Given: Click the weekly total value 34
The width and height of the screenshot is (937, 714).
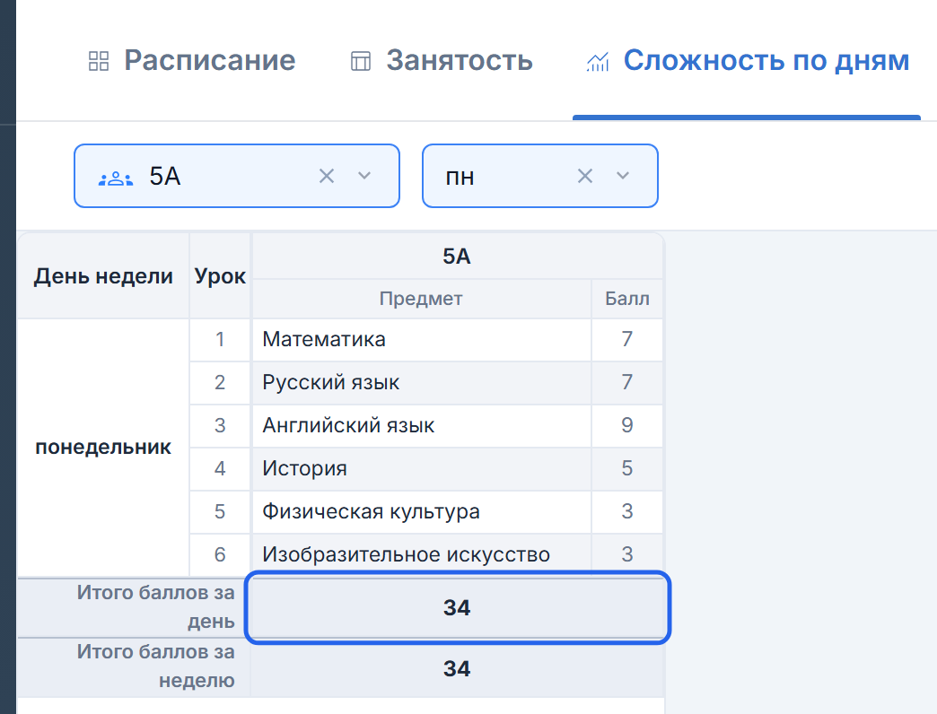Looking at the screenshot, I should click(x=458, y=668).
